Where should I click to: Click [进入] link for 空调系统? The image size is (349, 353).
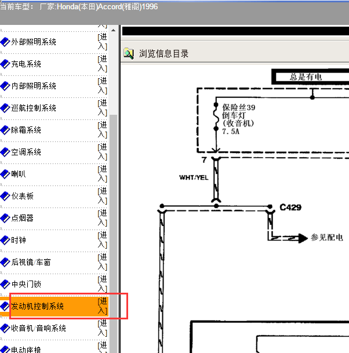point(103,152)
